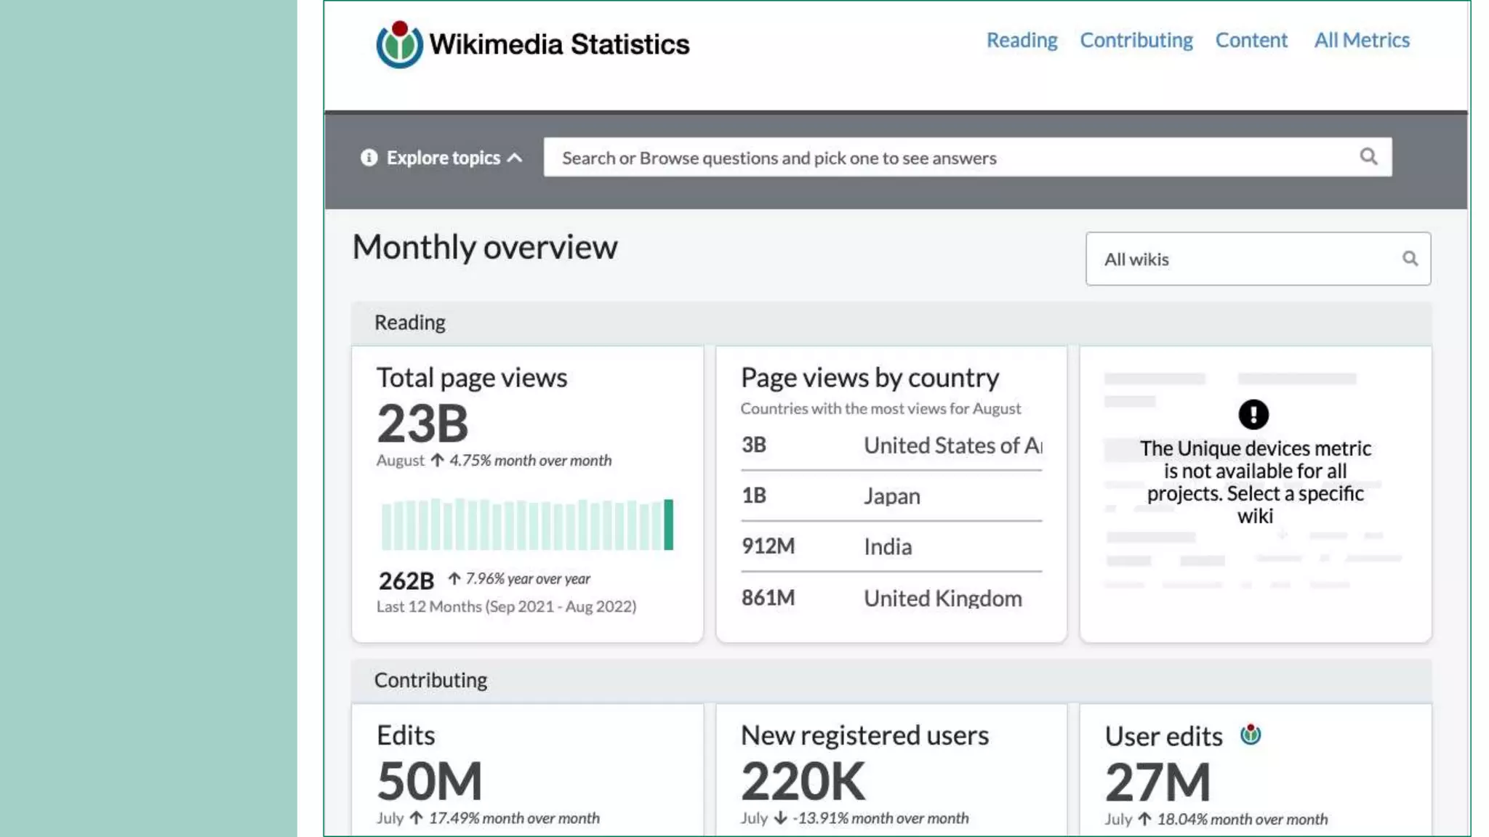Select the 50M edits value
The height and width of the screenshot is (837, 1489).
[x=430, y=781]
